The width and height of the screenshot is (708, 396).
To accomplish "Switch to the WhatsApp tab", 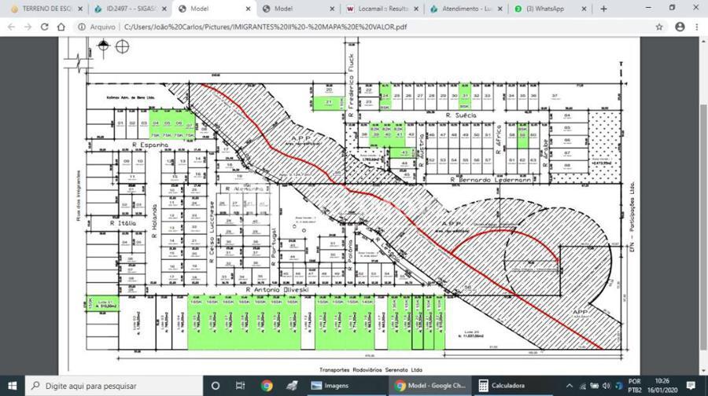I will 545,9.
